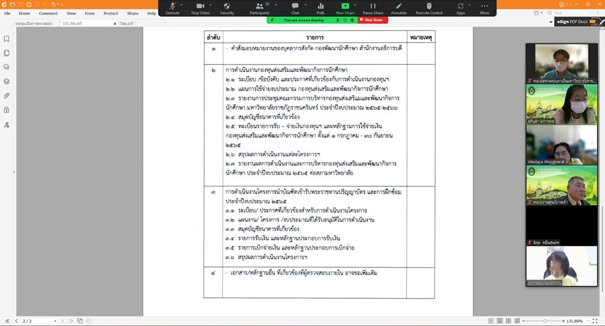Go to previous page arrow icon
The image size is (605, 326).
(16, 321)
